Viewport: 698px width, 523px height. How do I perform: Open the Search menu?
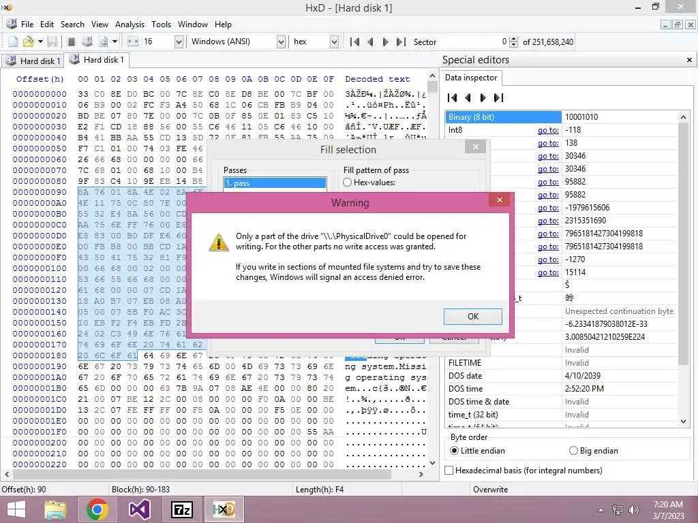pyautogui.click(x=72, y=25)
